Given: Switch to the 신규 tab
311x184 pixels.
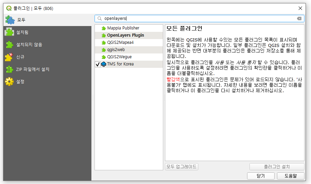Looking at the screenshot, I should point(47,57).
